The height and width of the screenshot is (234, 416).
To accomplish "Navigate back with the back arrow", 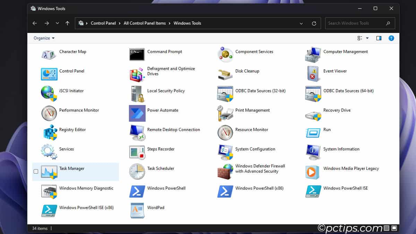I will pos(34,23).
